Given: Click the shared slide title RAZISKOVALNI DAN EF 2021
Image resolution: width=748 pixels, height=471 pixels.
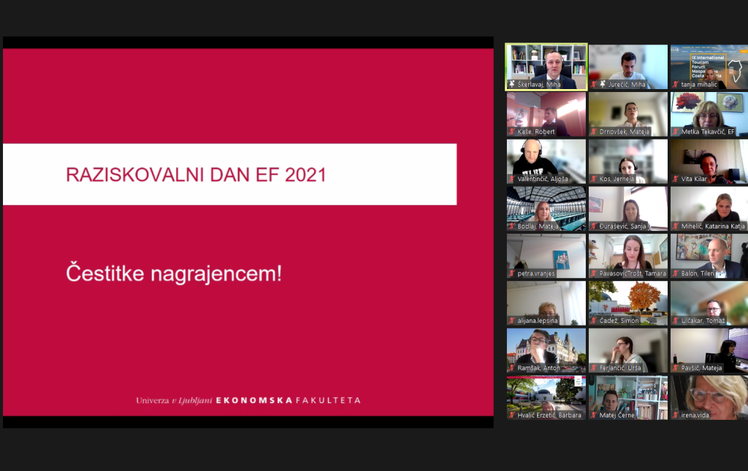Looking at the screenshot, I should pyautogui.click(x=196, y=175).
